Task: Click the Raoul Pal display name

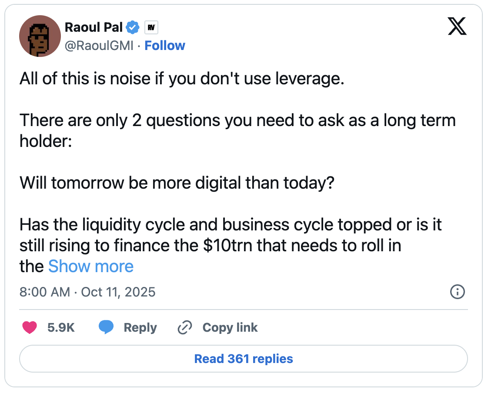Action: (94, 28)
